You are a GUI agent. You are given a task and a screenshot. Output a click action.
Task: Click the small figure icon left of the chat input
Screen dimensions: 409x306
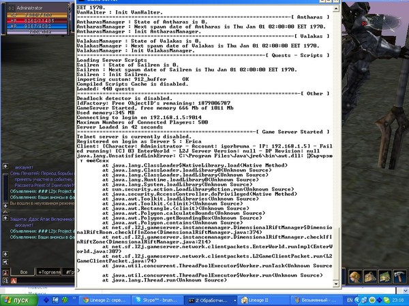[5, 280]
